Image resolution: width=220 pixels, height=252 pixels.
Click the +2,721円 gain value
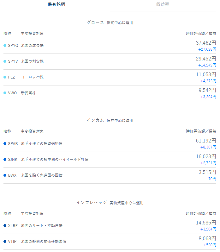pyautogui.click(x=208, y=163)
